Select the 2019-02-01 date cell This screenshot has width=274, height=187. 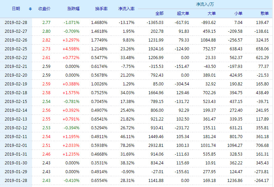(16, 145)
